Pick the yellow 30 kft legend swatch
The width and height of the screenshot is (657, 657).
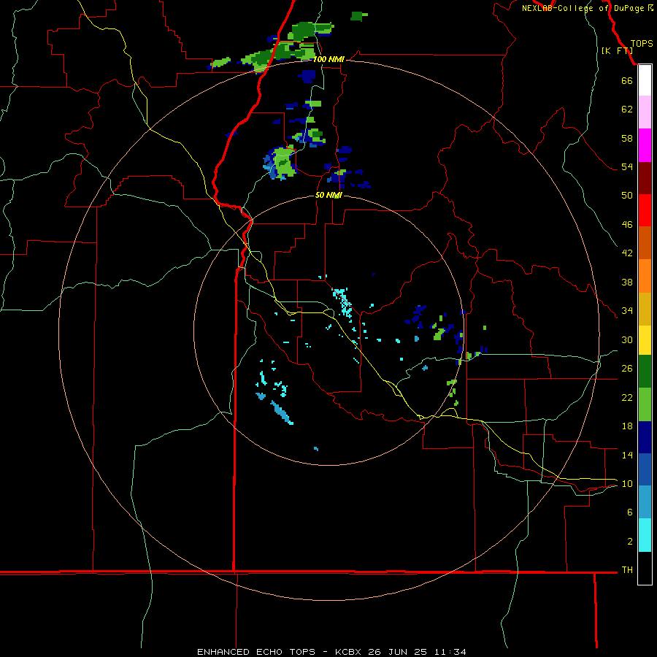pyautogui.click(x=645, y=339)
